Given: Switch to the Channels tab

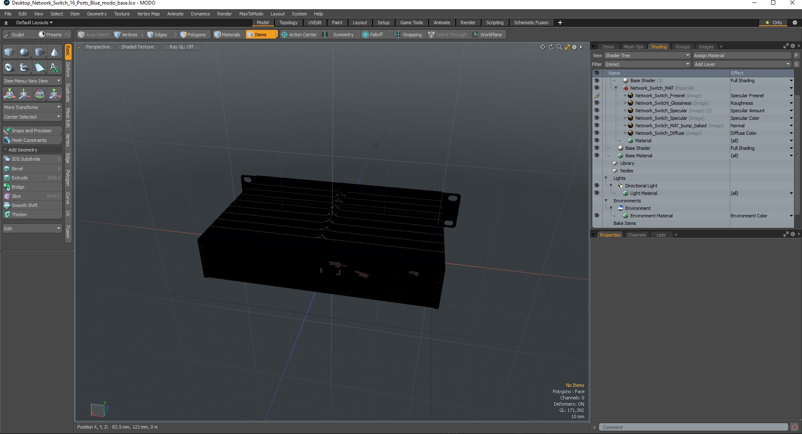Looking at the screenshot, I should [637, 235].
